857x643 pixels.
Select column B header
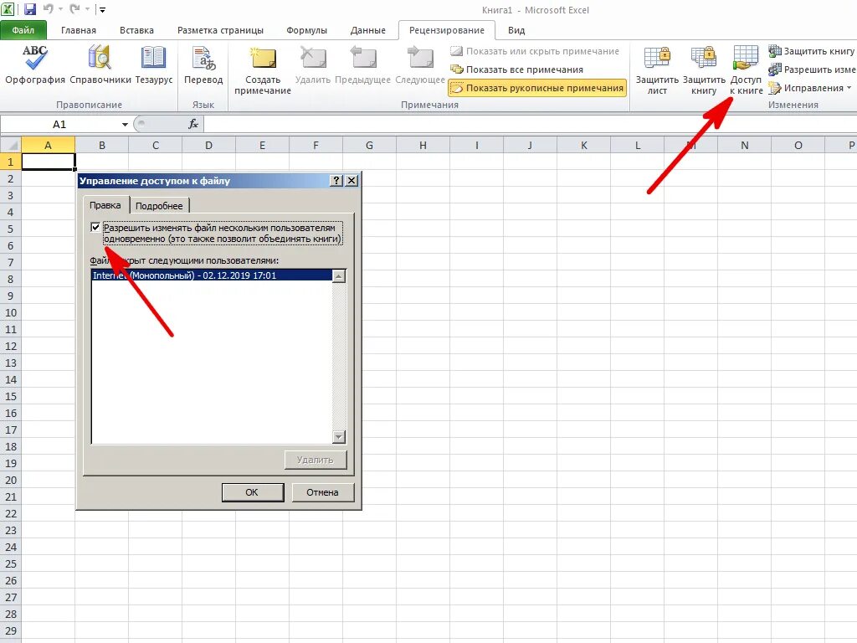click(102, 146)
